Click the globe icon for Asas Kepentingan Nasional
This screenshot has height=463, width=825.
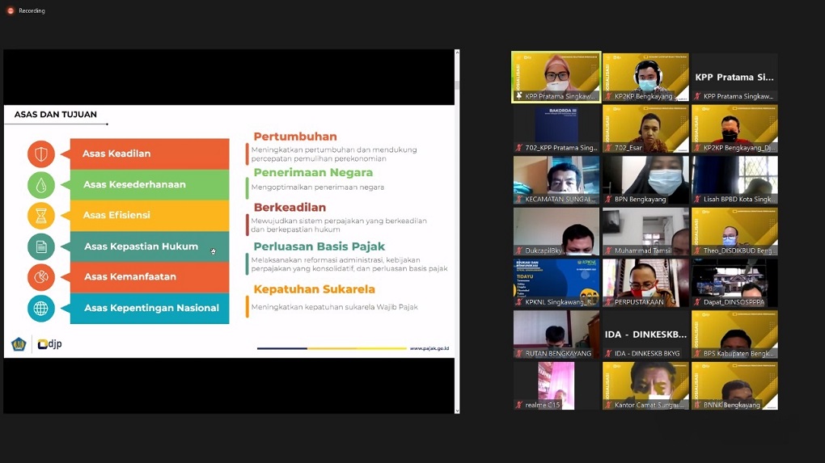point(41,308)
